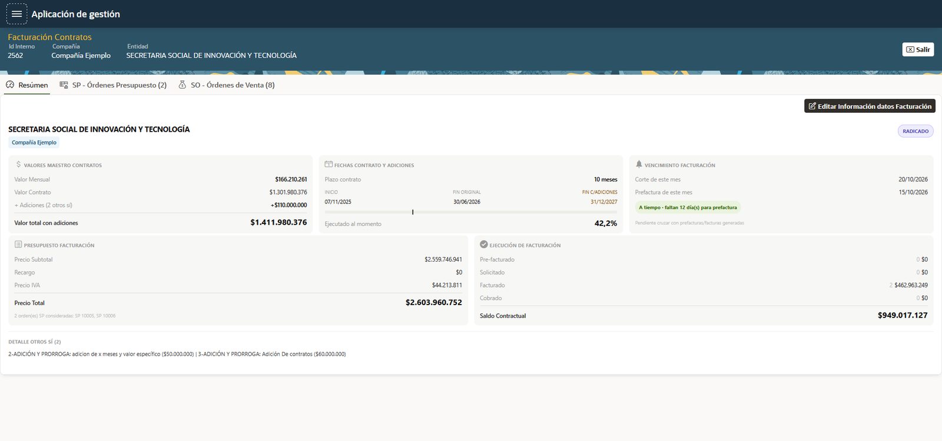
Task: Click the Precio Subtotal value $2.559.746.941
Action: (x=443, y=259)
